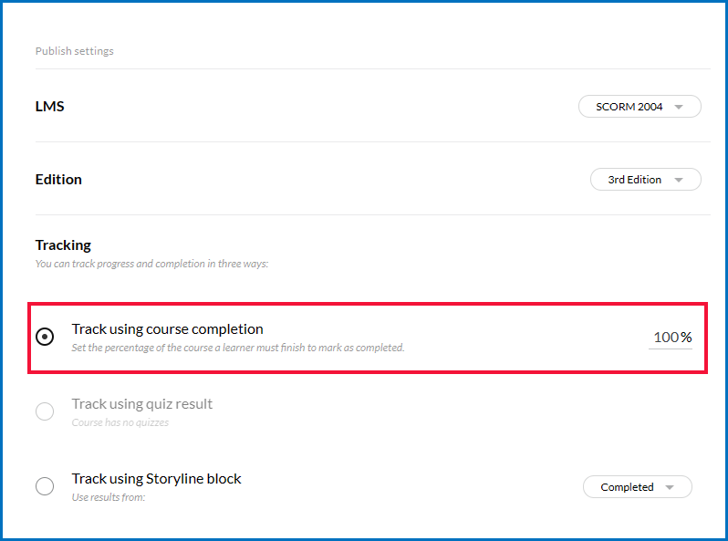Click the arrow icon beside 3rd Edition
Viewport: 728px width, 541px height.
coord(678,180)
